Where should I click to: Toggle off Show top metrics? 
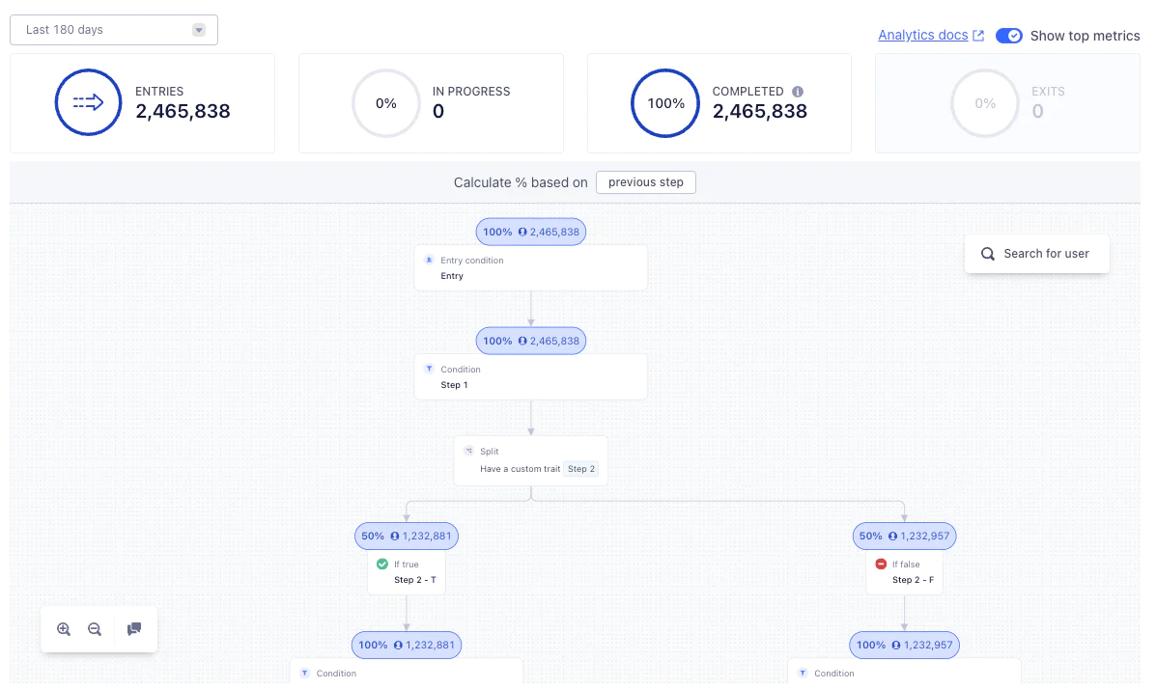[1009, 35]
